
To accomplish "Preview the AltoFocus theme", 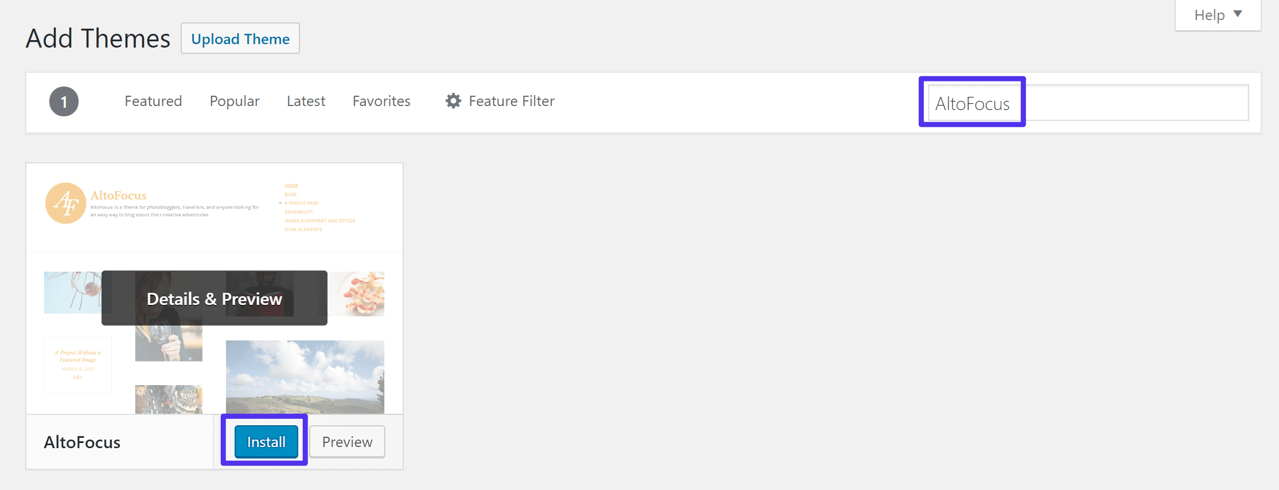I will click(x=346, y=441).
